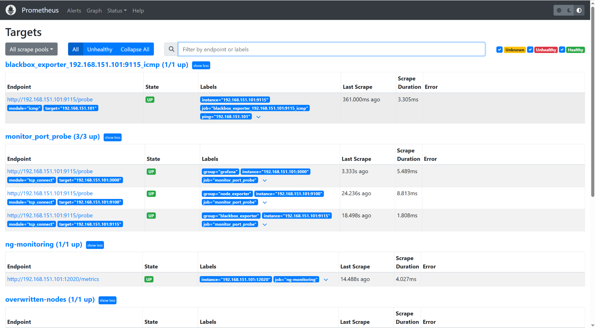The height and width of the screenshot is (328, 595).
Task: Select browser-preferred contrast theme icon
Action: click(579, 10)
